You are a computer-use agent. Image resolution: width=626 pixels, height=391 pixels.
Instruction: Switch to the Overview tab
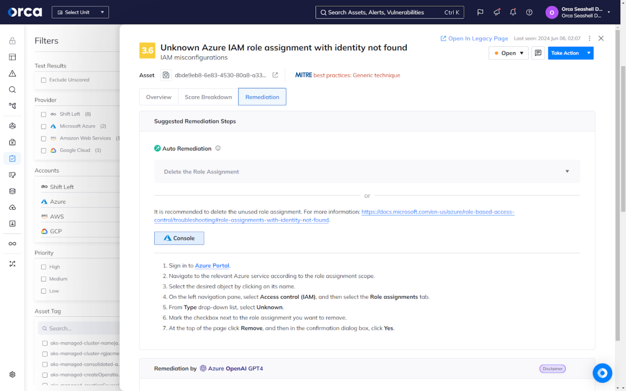coord(158,97)
